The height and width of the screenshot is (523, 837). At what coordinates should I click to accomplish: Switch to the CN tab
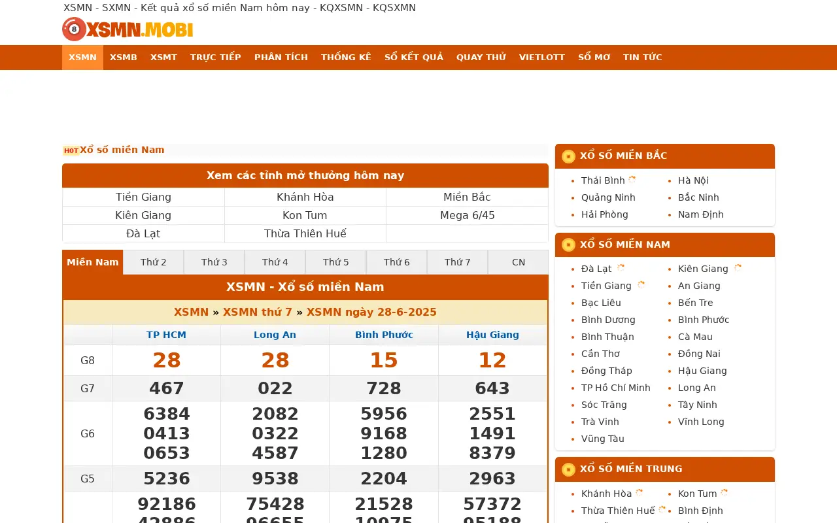pos(519,262)
